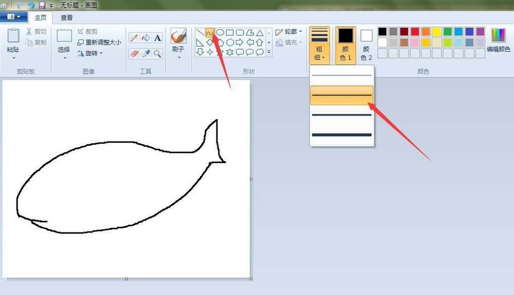
Task: Choose the Right triangle shape
Action: (199, 42)
